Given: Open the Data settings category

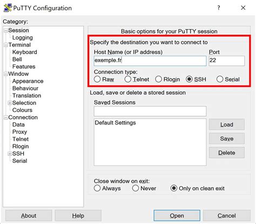Looking at the screenshot, I should [x=18, y=124].
